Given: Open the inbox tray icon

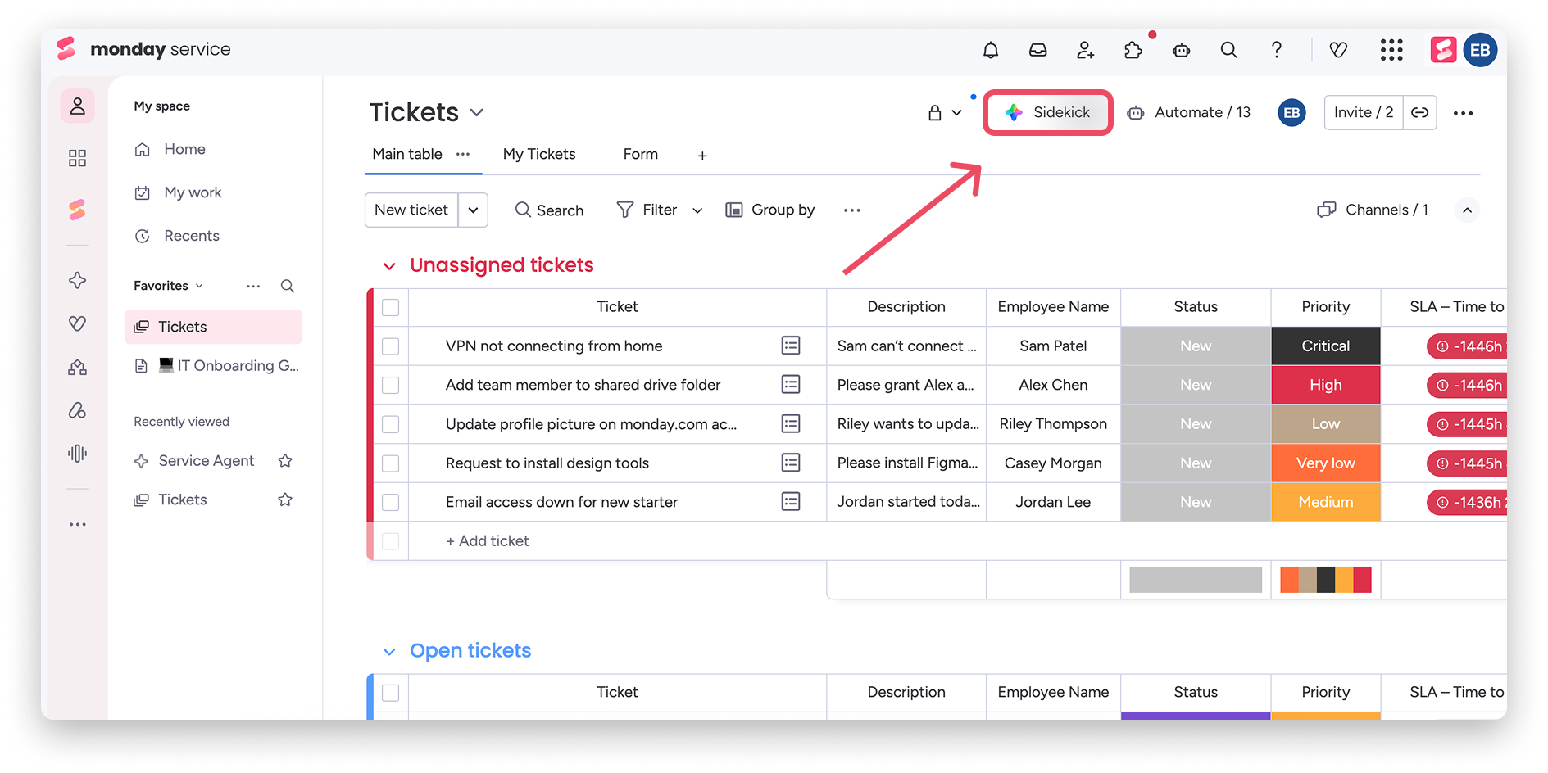Looking at the screenshot, I should click(1037, 51).
